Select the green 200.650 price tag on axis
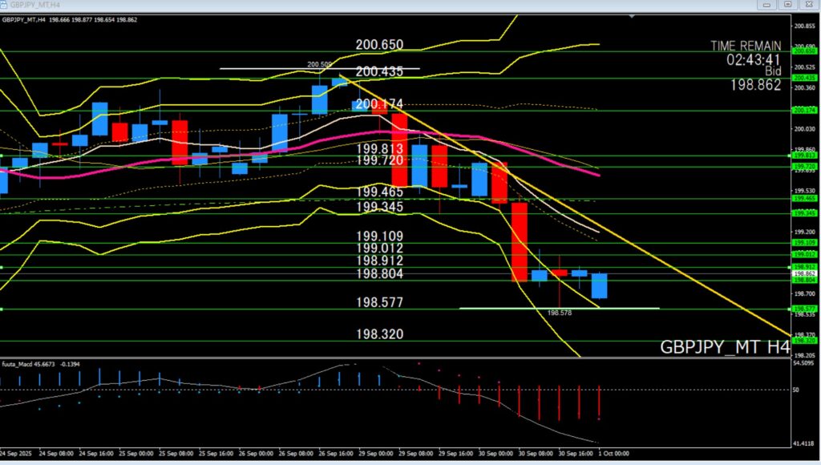The height and width of the screenshot is (465, 821). point(803,51)
